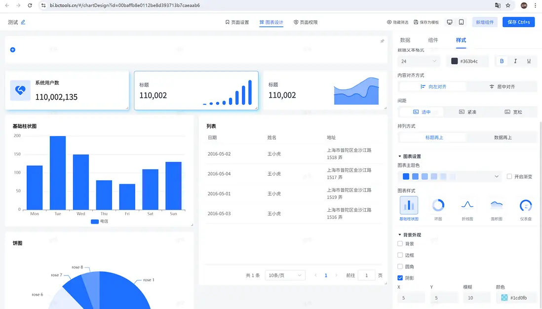Uncheck the 阴影 shadow checkbox
Image resolution: width=542 pixels, height=309 pixels.
400,278
